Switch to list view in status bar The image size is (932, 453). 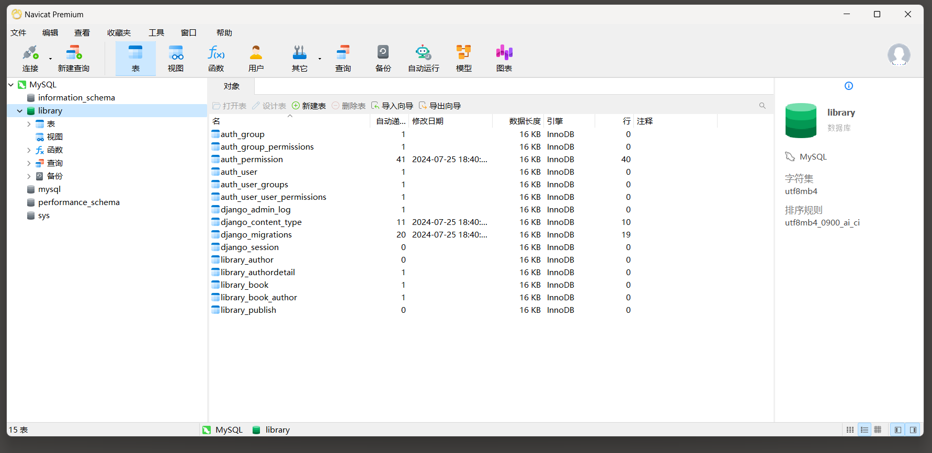click(x=850, y=429)
